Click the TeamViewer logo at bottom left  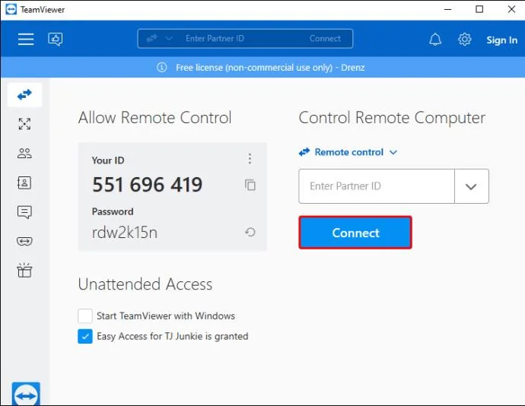point(26,394)
